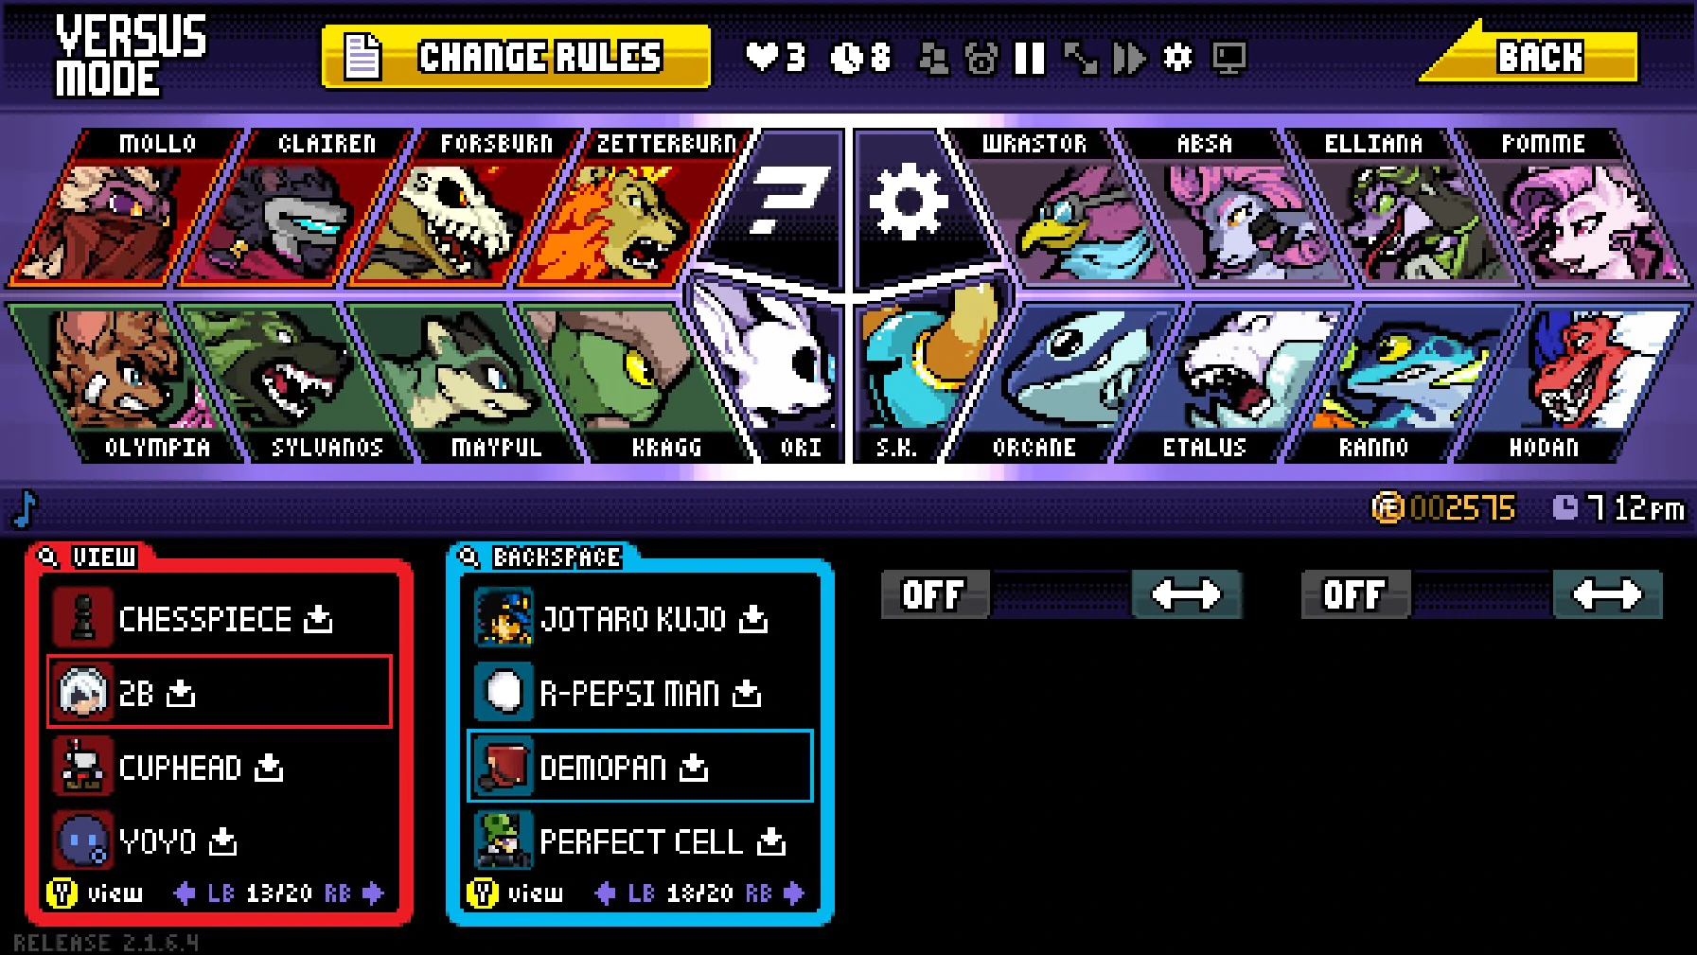
Task: Pick Zetterburn character portrait
Action: coord(628,208)
